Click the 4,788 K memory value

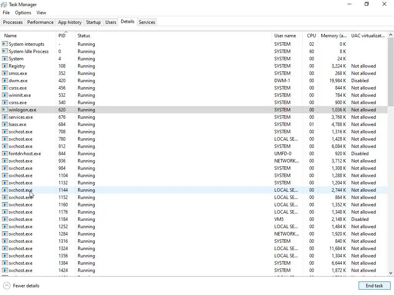coord(339,124)
